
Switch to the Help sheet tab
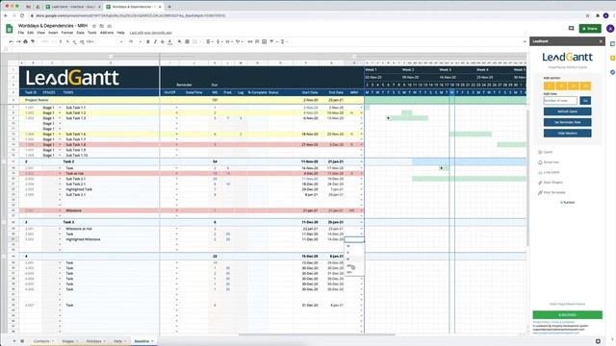pos(117,341)
